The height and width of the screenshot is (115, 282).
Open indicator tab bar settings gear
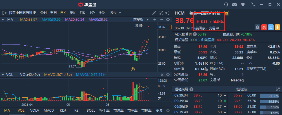coord(168,111)
